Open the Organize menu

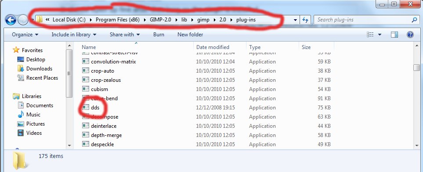(x=25, y=35)
